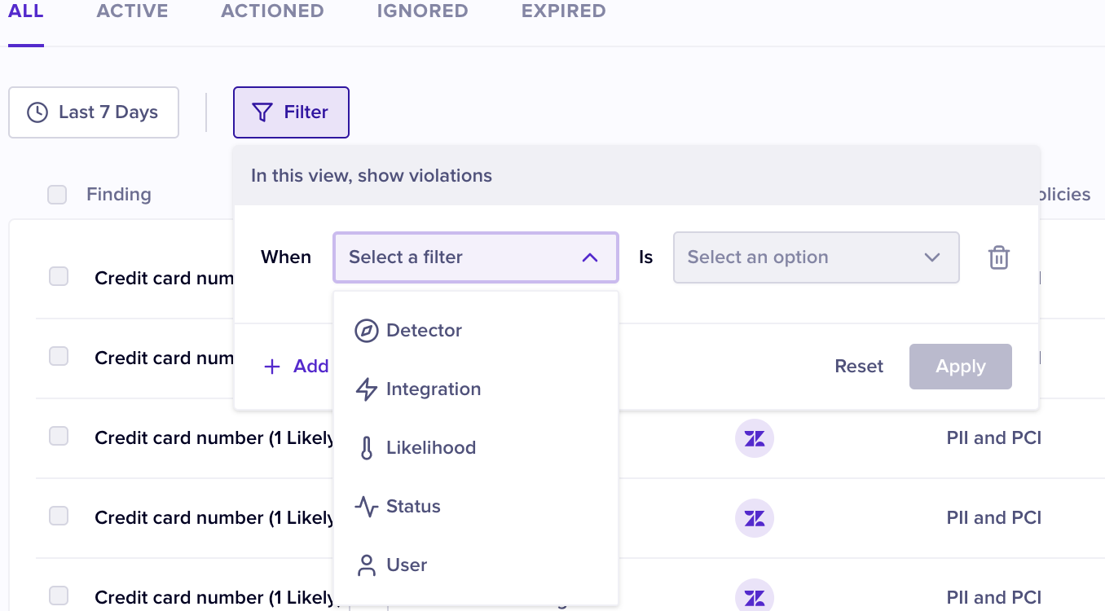Click the lightning bolt icon beside Integration
1105x611 pixels.
click(x=367, y=389)
